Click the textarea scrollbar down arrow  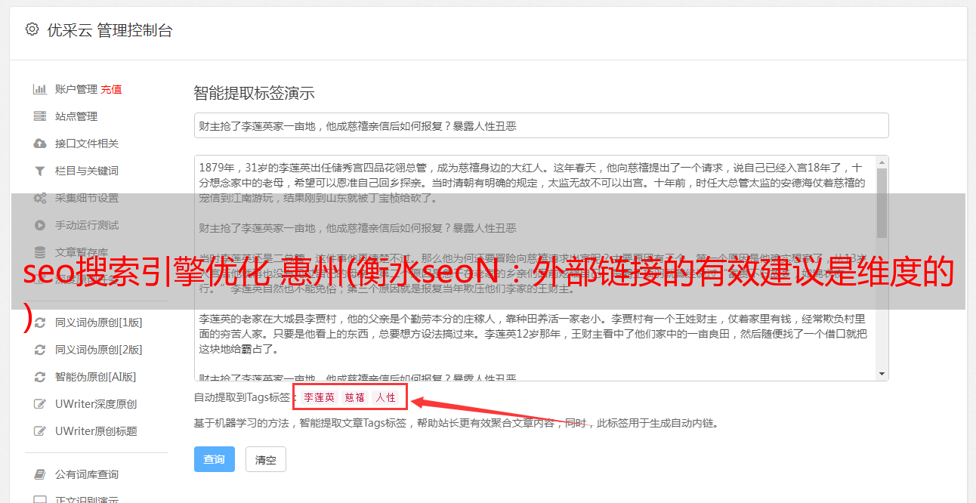coord(882,374)
